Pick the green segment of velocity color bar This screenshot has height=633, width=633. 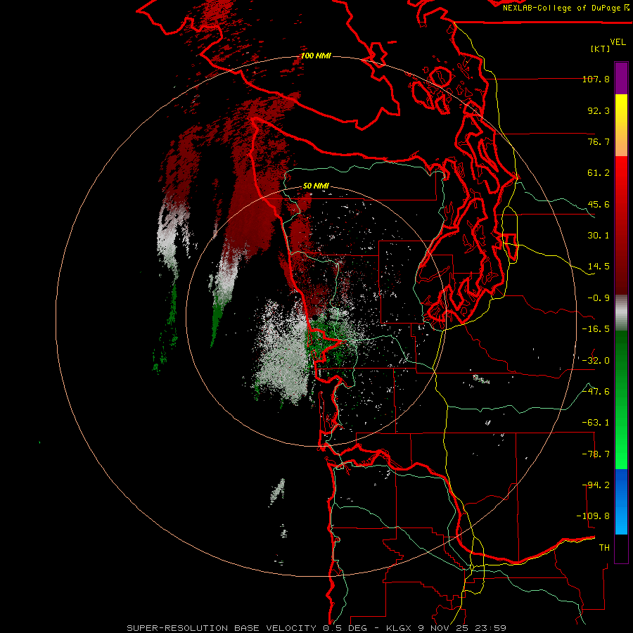pyautogui.click(x=621, y=399)
